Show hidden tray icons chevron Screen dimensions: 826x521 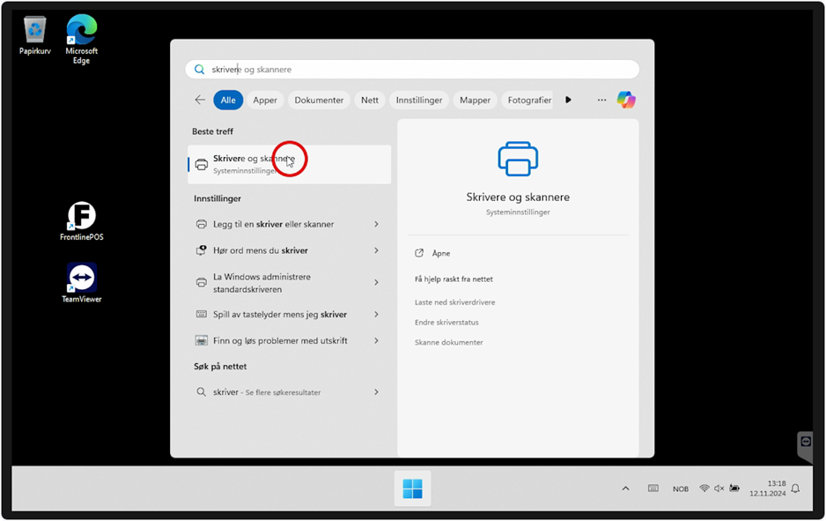(x=625, y=488)
